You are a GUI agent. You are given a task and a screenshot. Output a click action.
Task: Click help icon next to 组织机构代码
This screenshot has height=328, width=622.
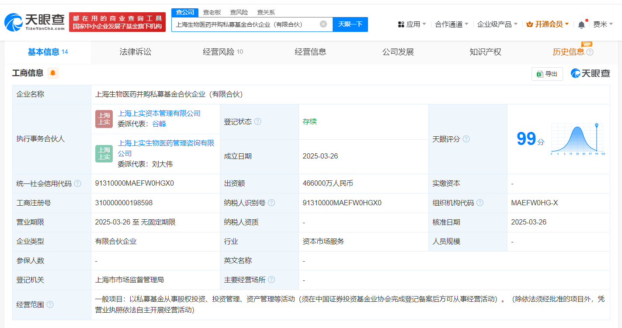480,203
